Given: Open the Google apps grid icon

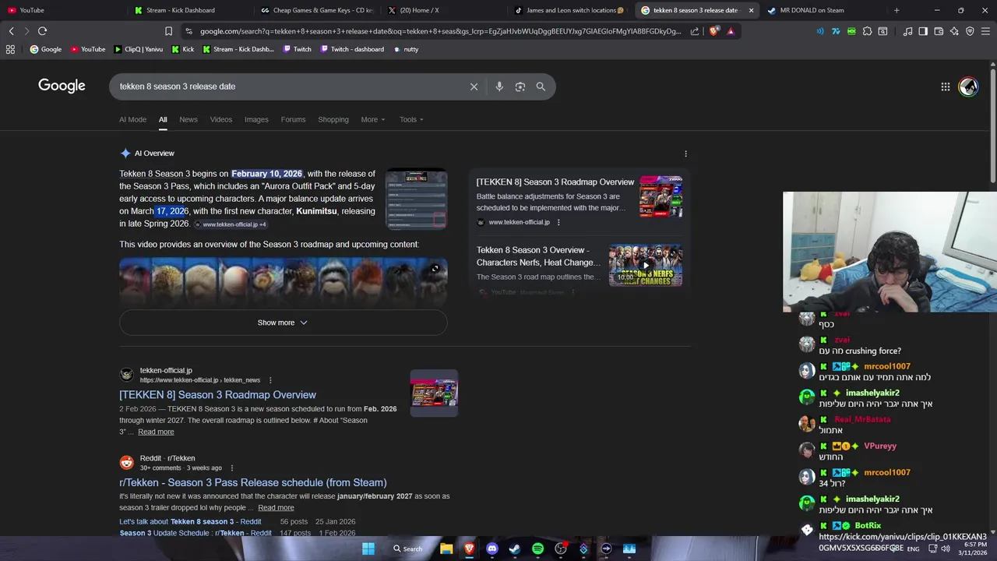Looking at the screenshot, I should (945, 86).
